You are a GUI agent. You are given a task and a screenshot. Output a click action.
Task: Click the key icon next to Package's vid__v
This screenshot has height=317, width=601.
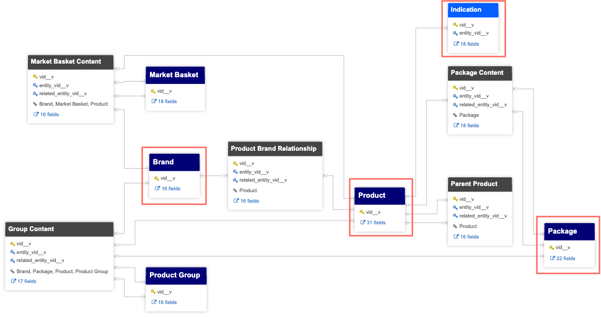click(x=551, y=247)
